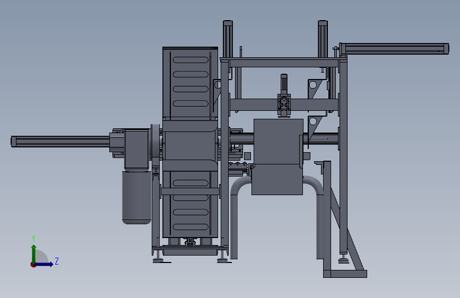Select the large square cover box in center
Image resolution: width=460 pixels, height=298 pixels.
[278, 142]
